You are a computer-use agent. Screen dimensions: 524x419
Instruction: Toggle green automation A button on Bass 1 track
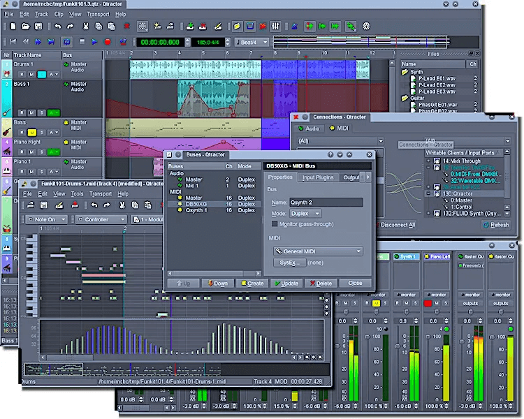tap(53, 113)
